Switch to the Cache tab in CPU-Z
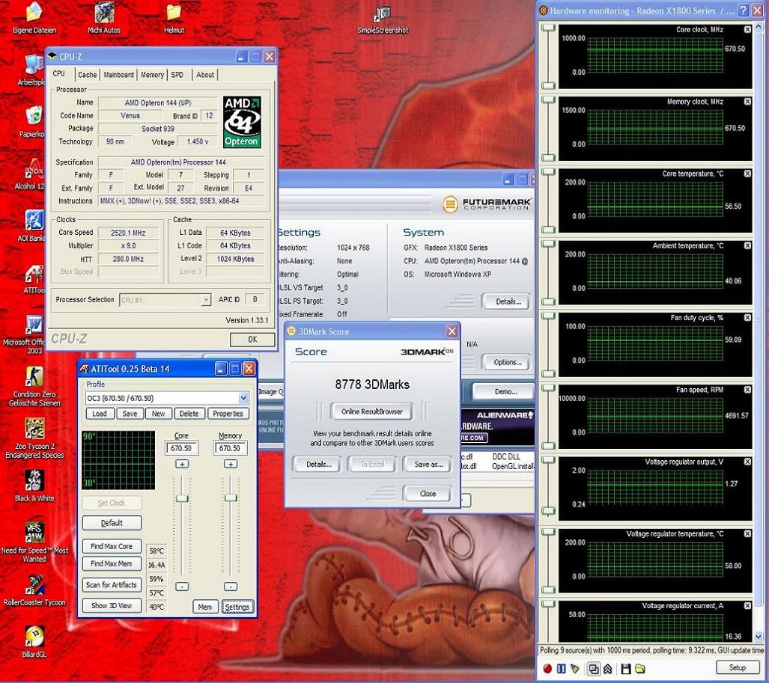This screenshot has width=769, height=683. tap(88, 75)
